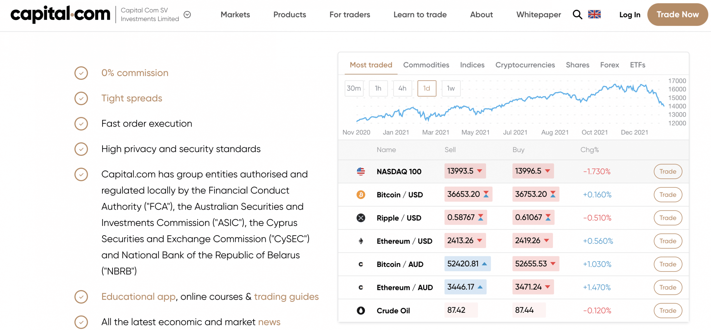The height and width of the screenshot is (330, 711).
Task: Open the Markets menu
Action: tap(235, 14)
